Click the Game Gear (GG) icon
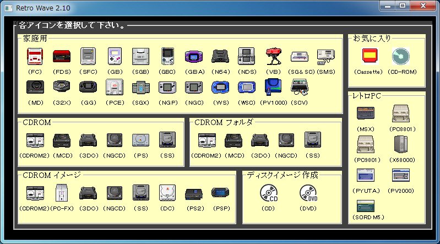This screenshot has width=440, height=244. pos(88,87)
